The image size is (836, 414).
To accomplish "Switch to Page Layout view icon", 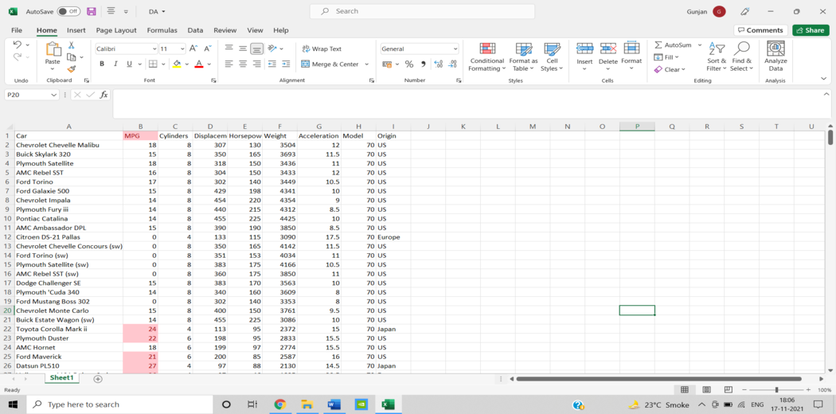I will point(706,390).
